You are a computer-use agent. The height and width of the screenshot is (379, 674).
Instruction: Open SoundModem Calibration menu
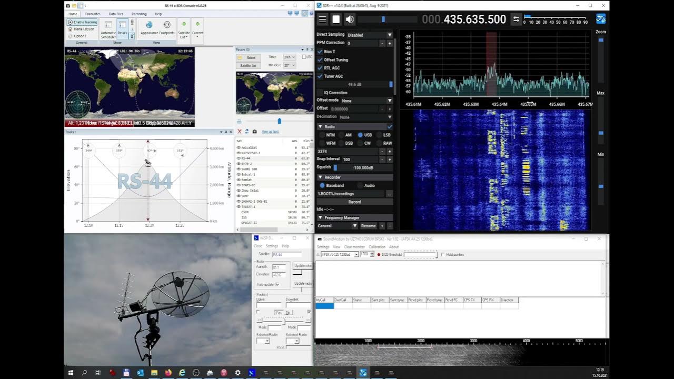[x=376, y=247]
